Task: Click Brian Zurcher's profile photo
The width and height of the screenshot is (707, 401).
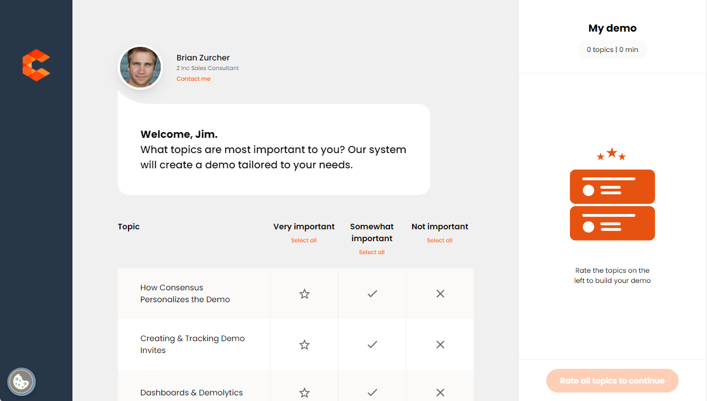Action: tap(140, 67)
